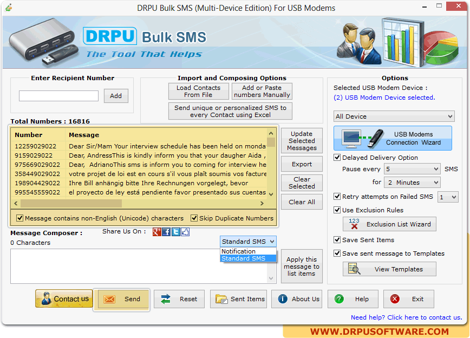Select the row with number 9159029022

tap(139, 155)
